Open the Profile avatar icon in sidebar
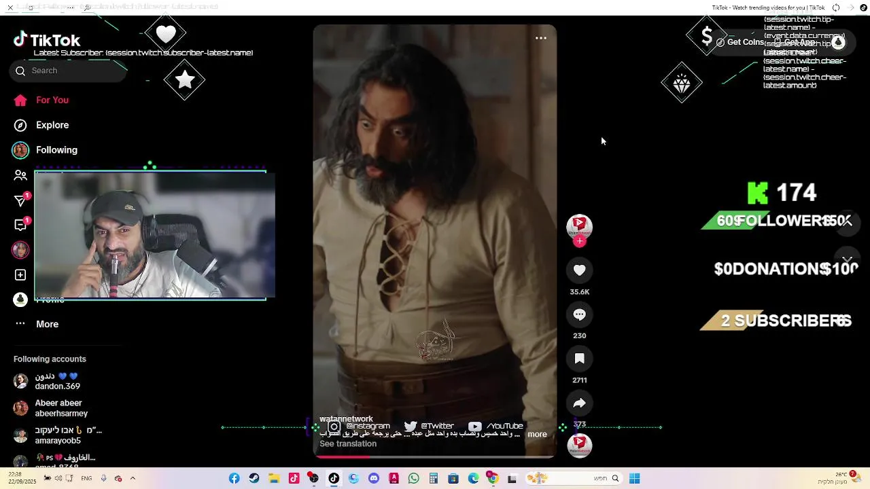The width and height of the screenshot is (870, 489). 20,300
